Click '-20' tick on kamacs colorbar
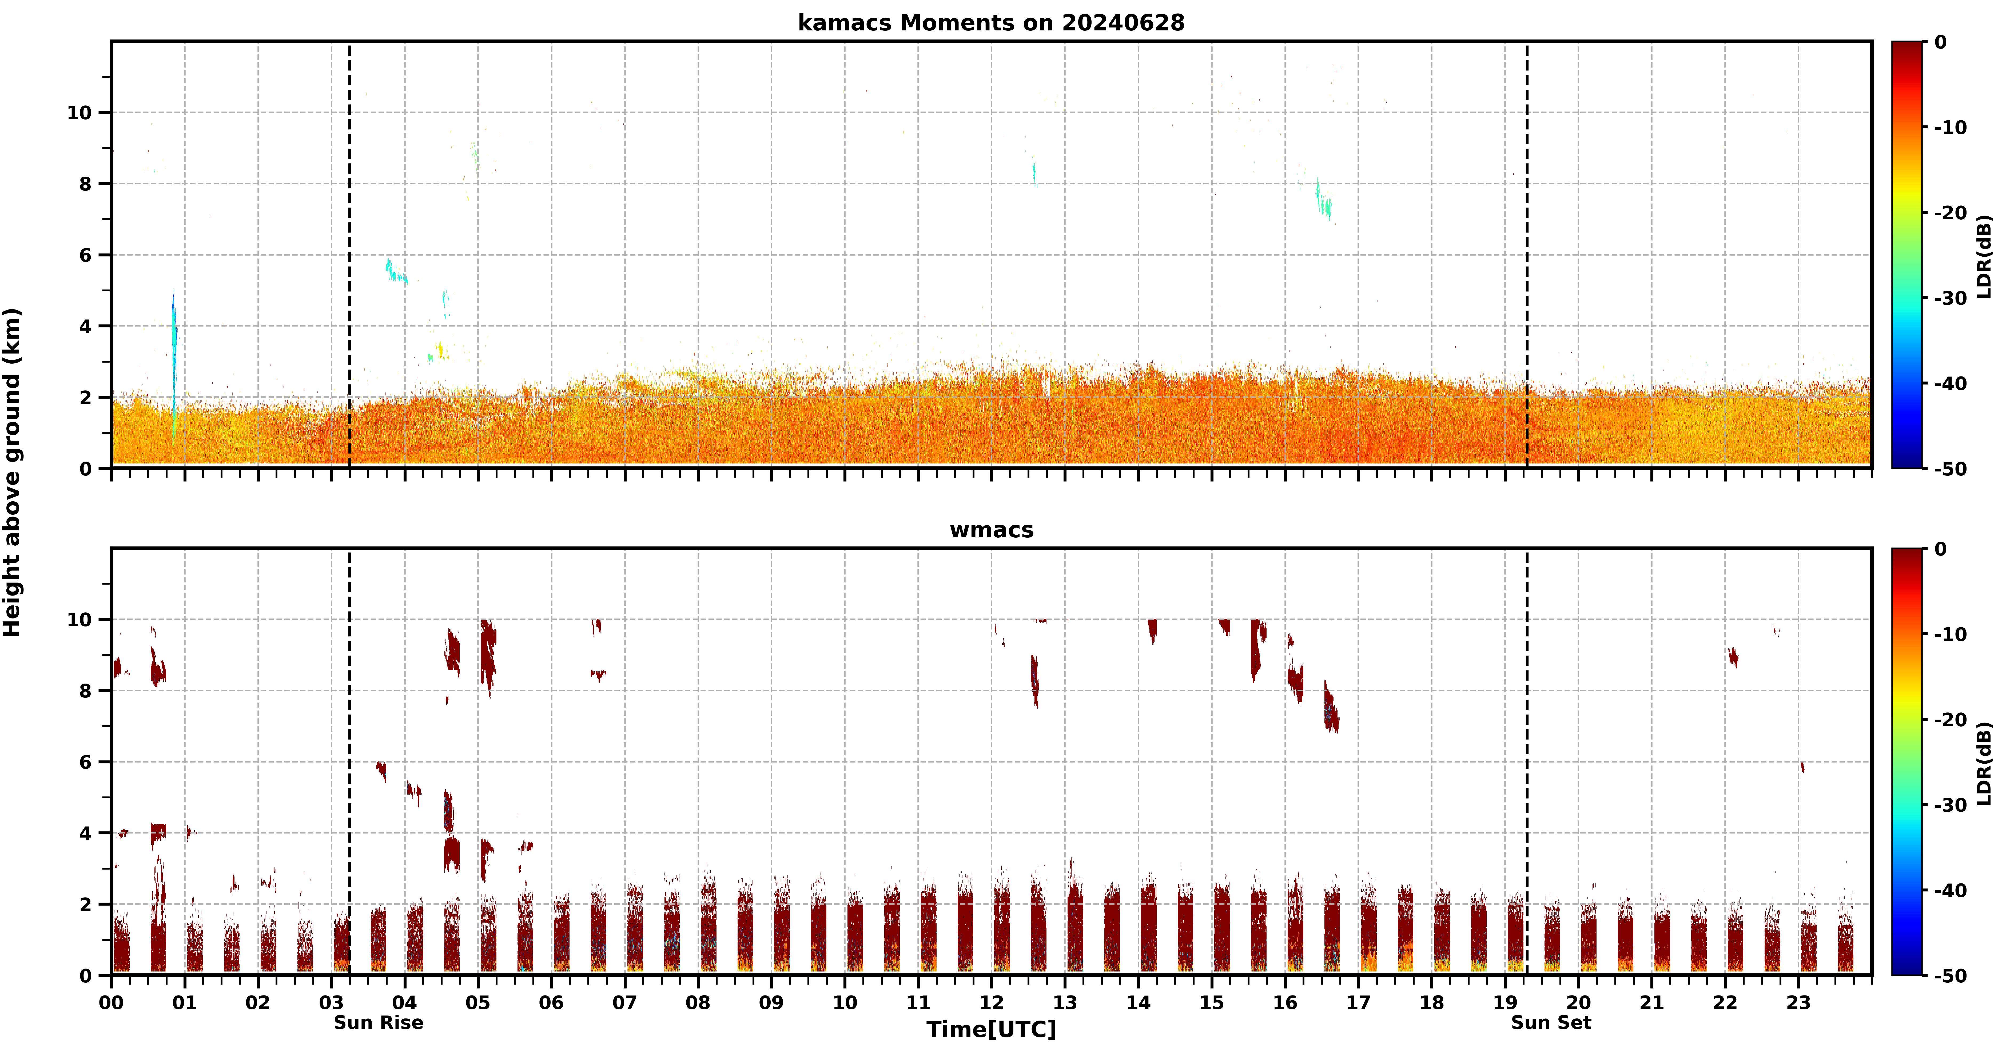The height and width of the screenshot is (1055, 2006). click(x=1951, y=213)
